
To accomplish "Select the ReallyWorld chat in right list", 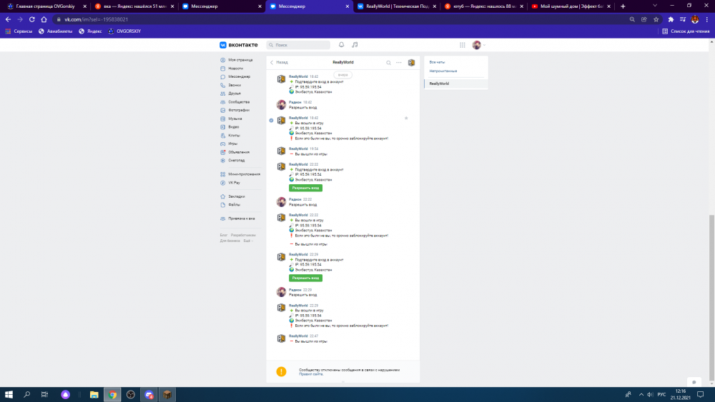I will [x=456, y=84].
